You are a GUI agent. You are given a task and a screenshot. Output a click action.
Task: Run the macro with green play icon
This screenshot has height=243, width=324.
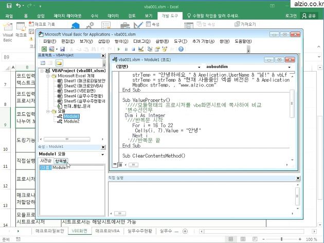(119, 49)
